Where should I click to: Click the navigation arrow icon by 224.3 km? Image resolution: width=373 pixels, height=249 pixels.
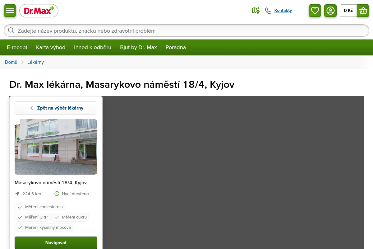point(17,194)
